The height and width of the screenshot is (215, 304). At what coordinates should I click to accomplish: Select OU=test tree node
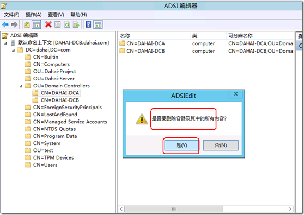click(43, 150)
